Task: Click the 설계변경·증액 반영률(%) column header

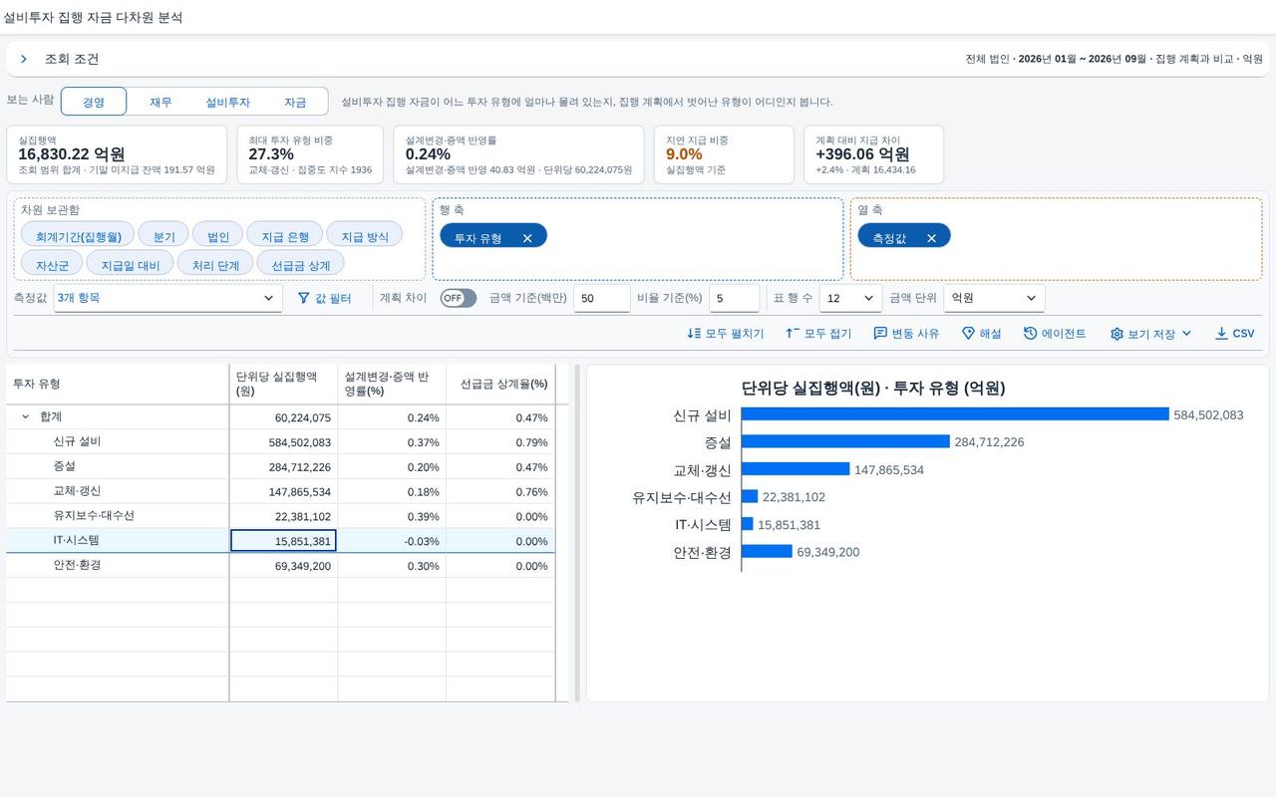Action: pyautogui.click(x=392, y=385)
